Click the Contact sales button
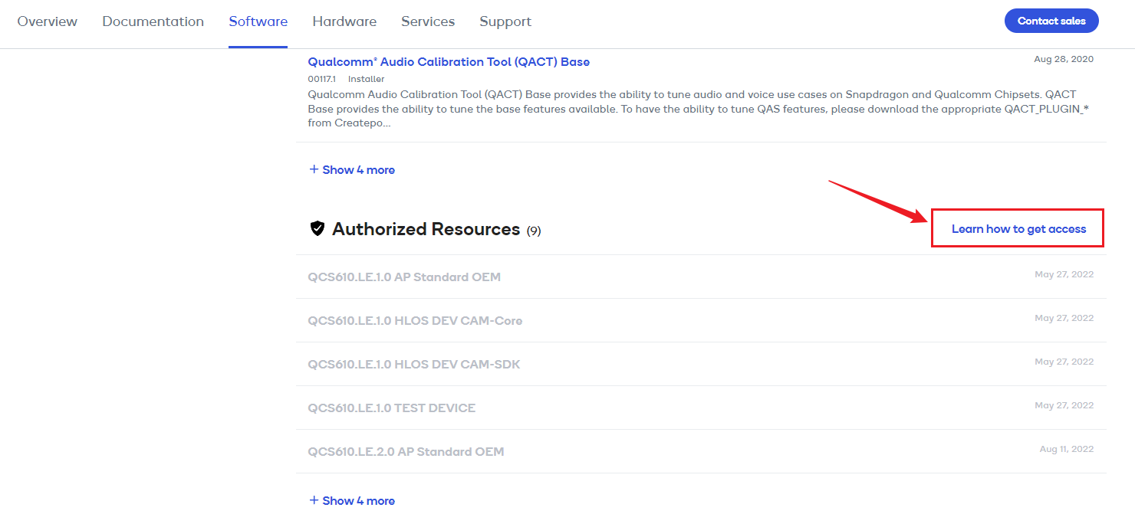 click(x=1051, y=21)
